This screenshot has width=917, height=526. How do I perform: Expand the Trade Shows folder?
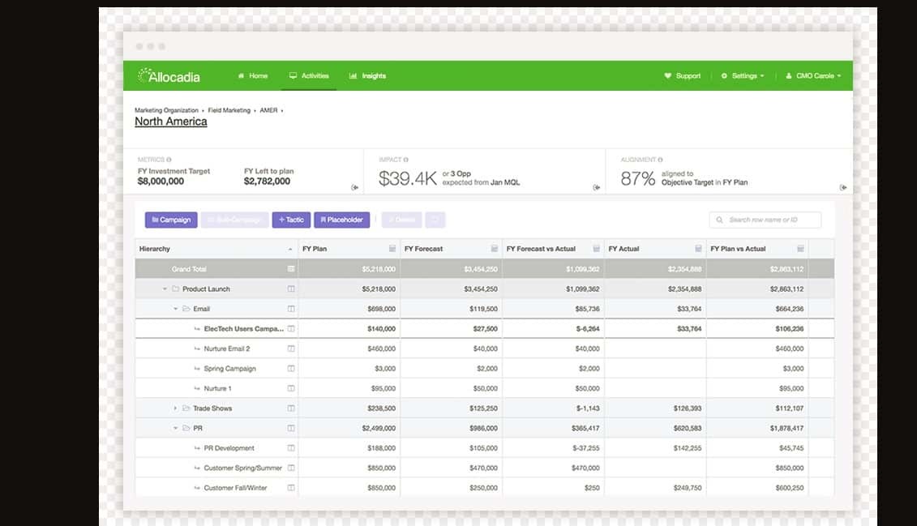tap(176, 408)
